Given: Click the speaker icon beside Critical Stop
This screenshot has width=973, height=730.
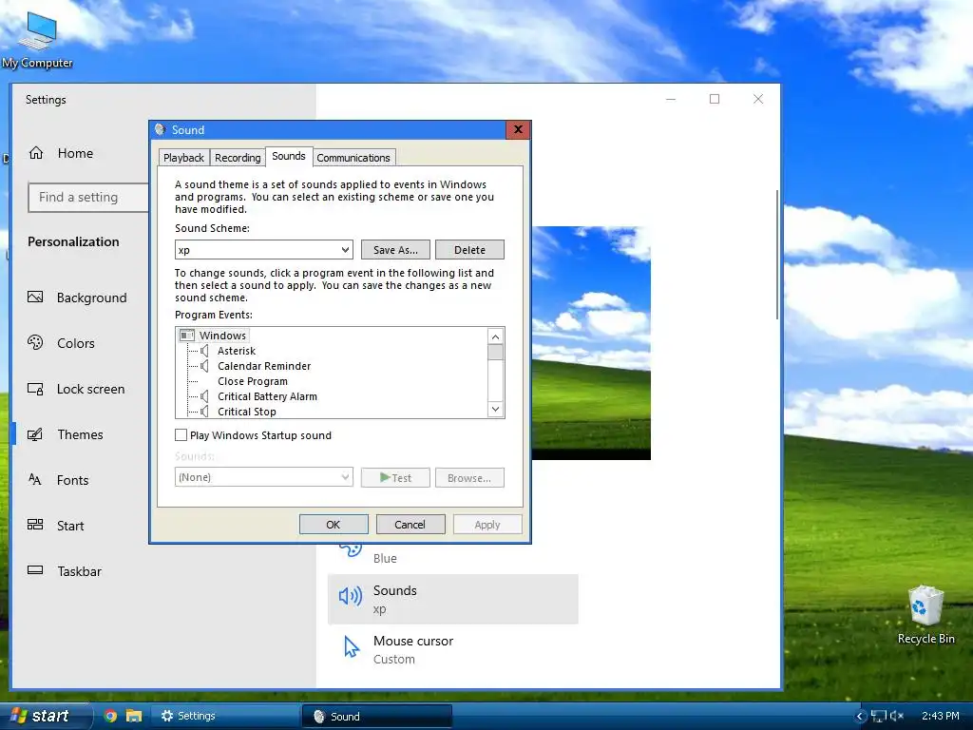Looking at the screenshot, I should (x=204, y=412).
